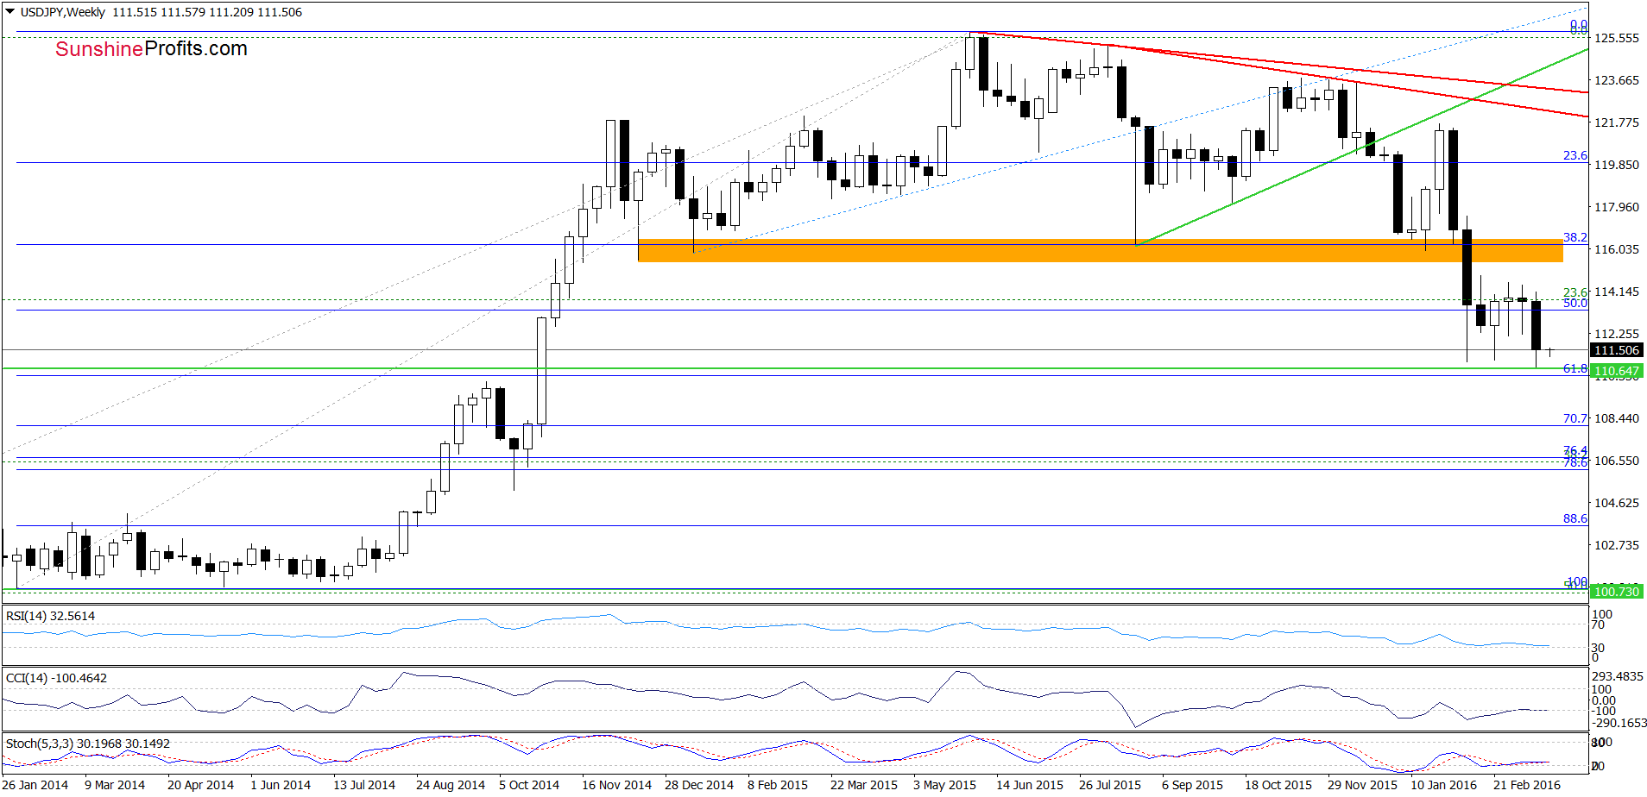This screenshot has height=797, width=1647.
Task: Select the blue 23.6 Fibonacci label near 119.850
Action: pyautogui.click(x=1574, y=155)
